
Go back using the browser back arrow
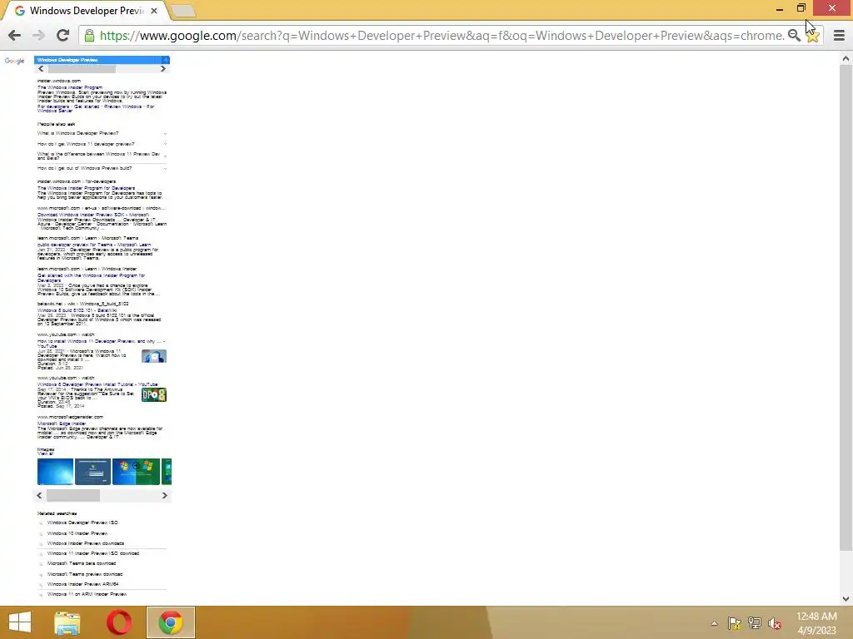(x=15, y=35)
